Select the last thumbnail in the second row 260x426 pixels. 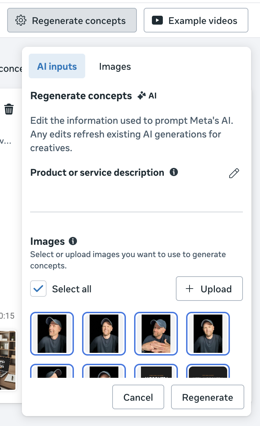coord(208,371)
